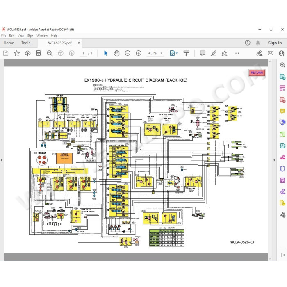Open the Sign menu
The width and height of the screenshot is (287, 287).
(x=30, y=36)
